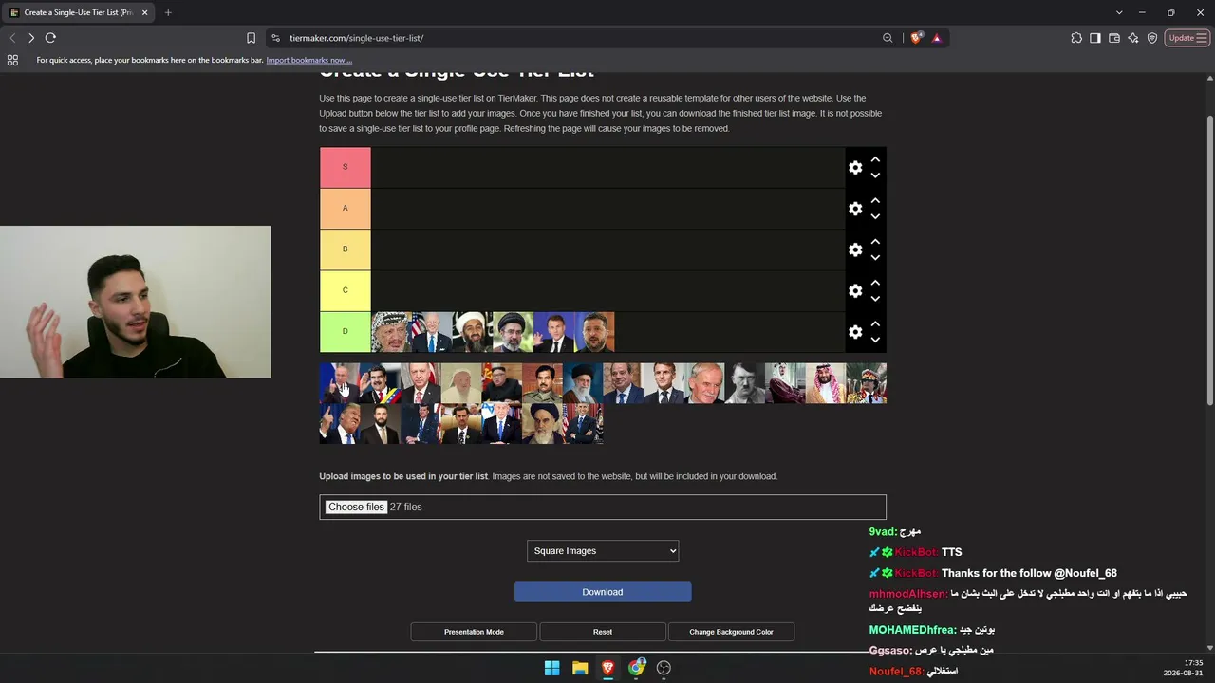Image resolution: width=1215 pixels, height=683 pixels.
Task: Toggle the browser sidebar panel
Action: click(x=1095, y=38)
